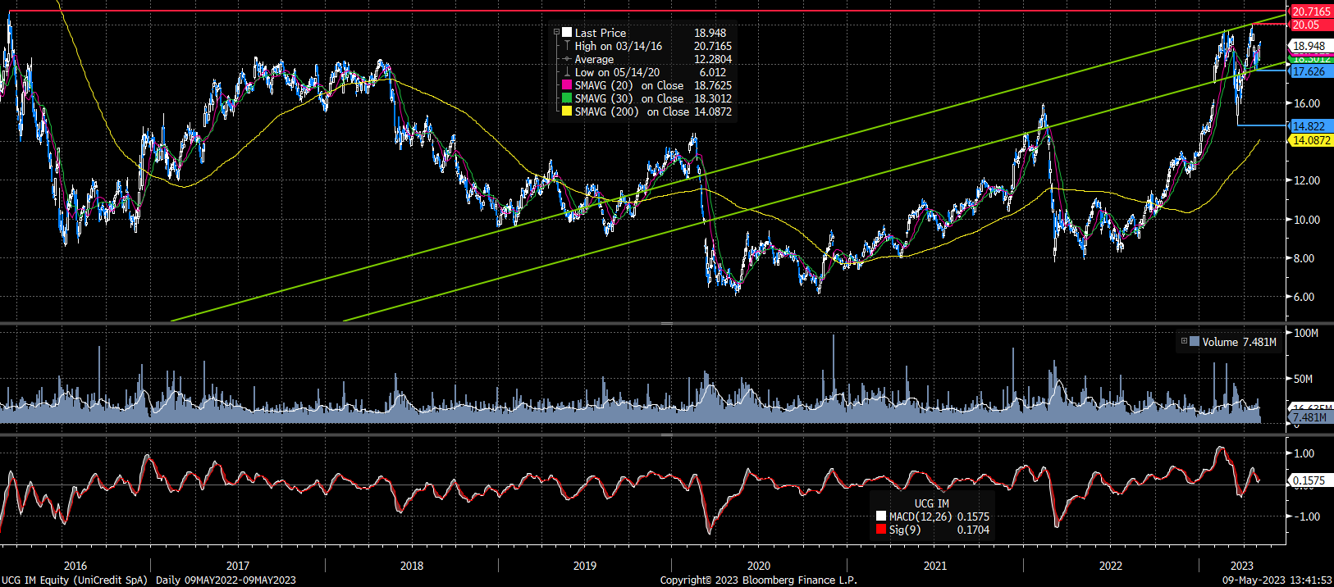This screenshot has width=1334, height=587.
Task: Select the red 20.05 price axis tag
Action: (1306, 25)
